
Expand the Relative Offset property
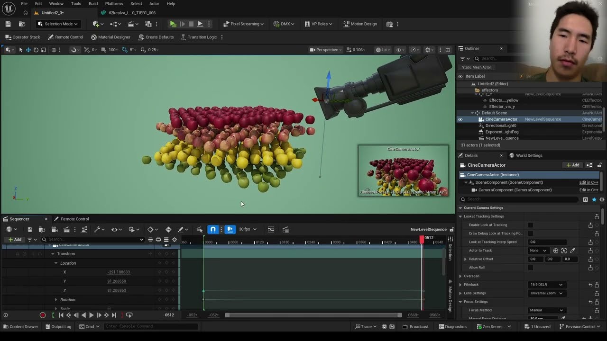coord(465,259)
